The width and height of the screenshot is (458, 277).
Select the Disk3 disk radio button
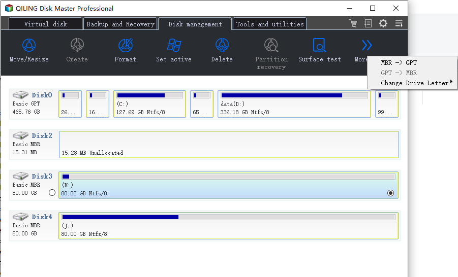click(52, 193)
